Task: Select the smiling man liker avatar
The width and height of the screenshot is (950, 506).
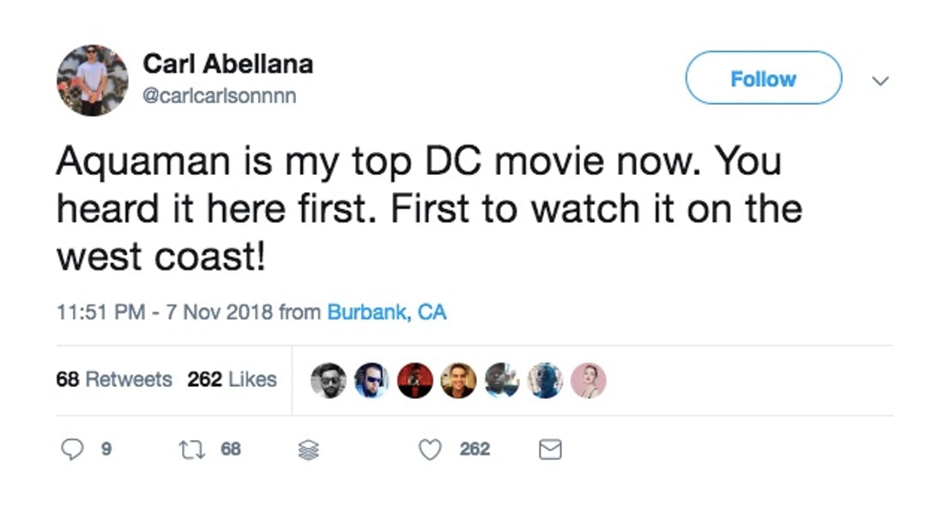Action: click(458, 380)
